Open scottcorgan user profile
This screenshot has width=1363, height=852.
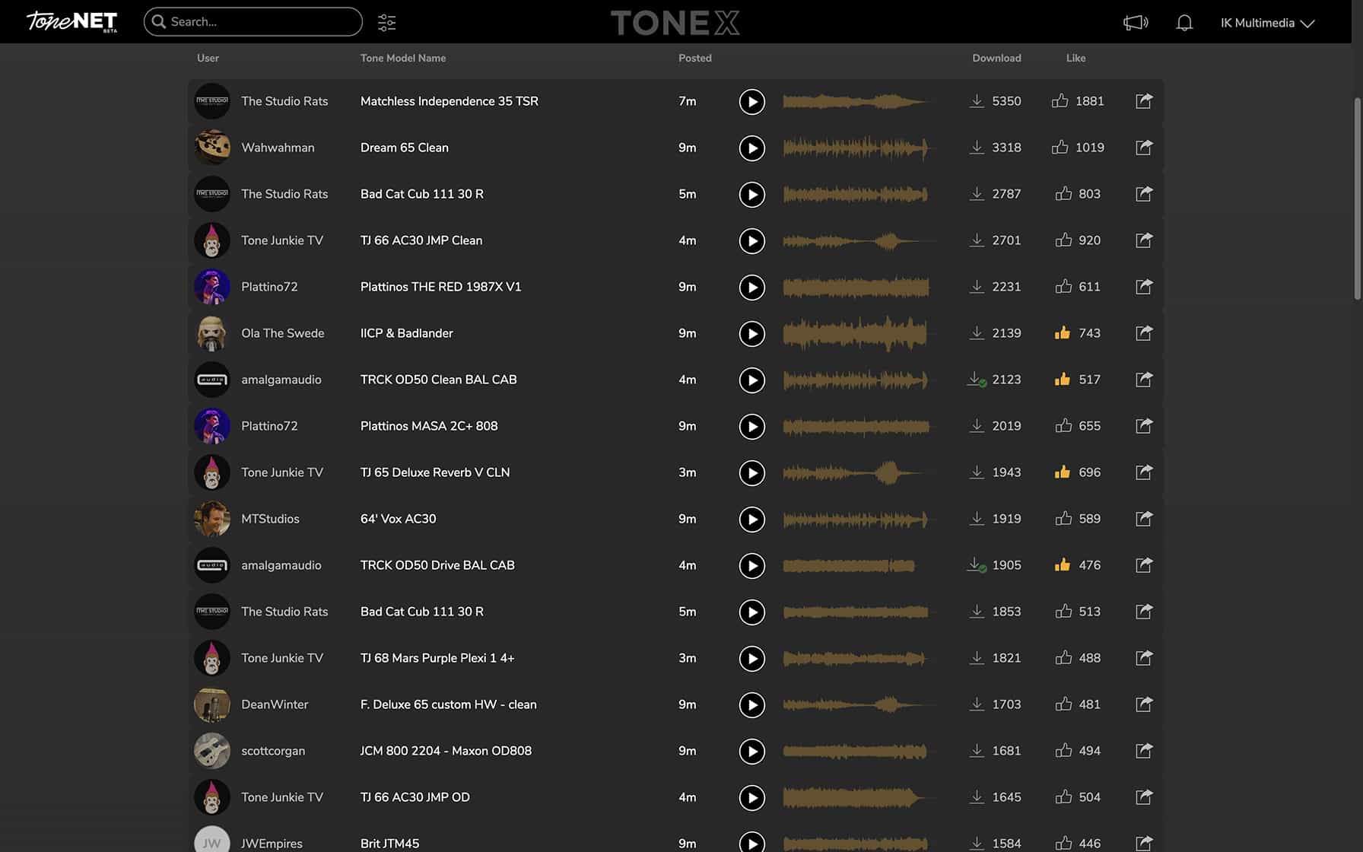[273, 751]
